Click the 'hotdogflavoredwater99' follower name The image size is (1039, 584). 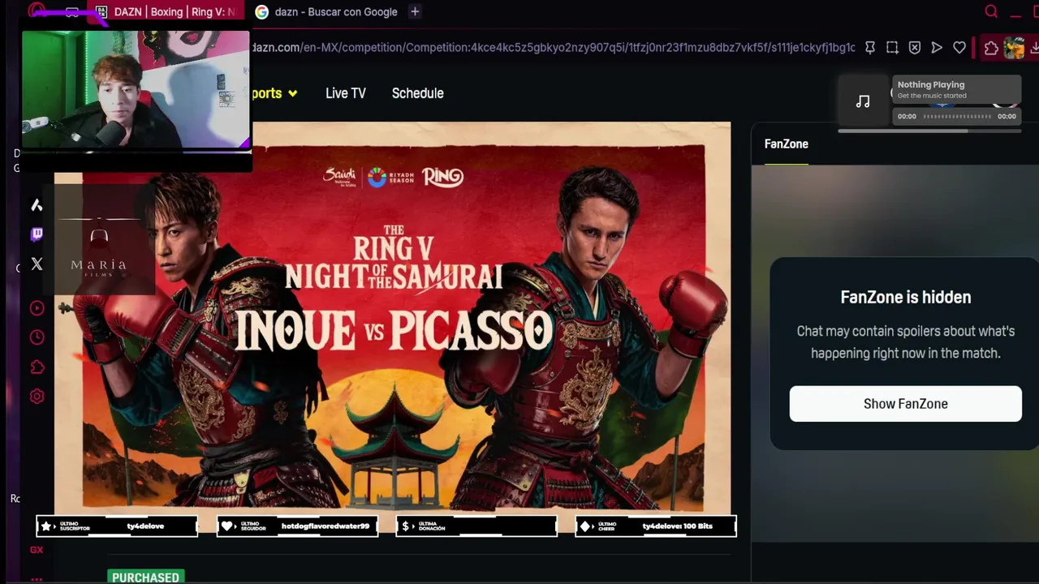325,526
